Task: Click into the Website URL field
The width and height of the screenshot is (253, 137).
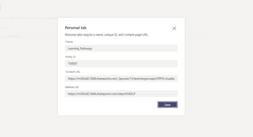Action: tap(121, 94)
